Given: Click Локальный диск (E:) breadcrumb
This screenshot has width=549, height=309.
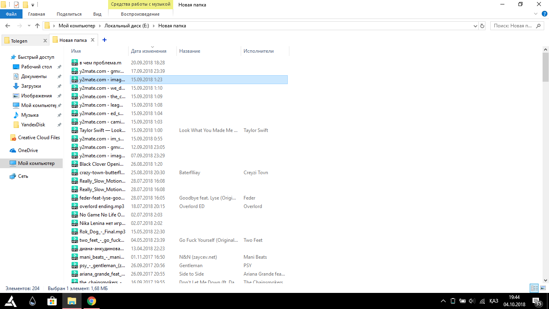Looking at the screenshot, I should [x=127, y=26].
